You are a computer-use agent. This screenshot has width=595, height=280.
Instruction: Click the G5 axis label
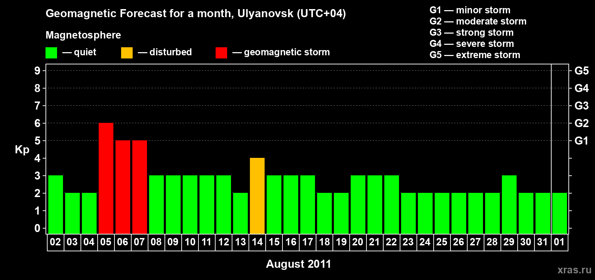pyautogui.click(x=582, y=71)
